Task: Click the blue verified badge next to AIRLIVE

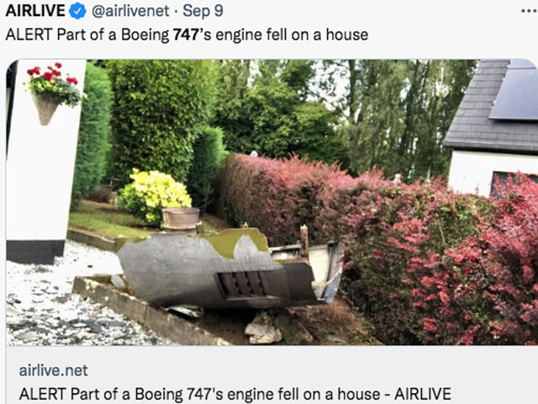Action: (x=78, y=11)
